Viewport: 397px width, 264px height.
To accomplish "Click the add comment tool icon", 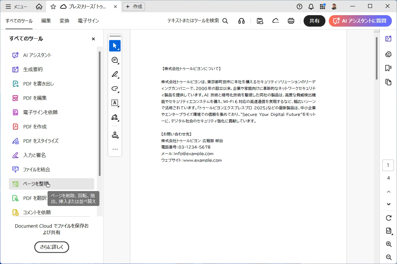I will click(115, 60).
